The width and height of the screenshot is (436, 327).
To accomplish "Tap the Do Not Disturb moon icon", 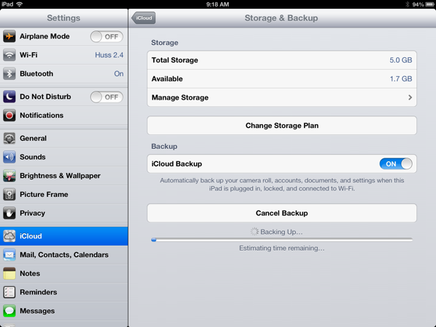I will click(x=9, y=97).
